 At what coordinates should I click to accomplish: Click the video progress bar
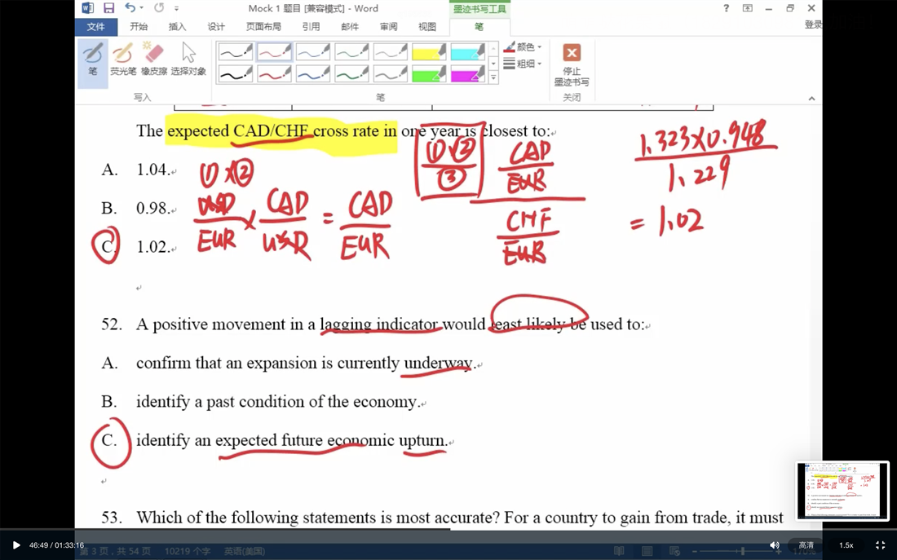tap(448, 529)
